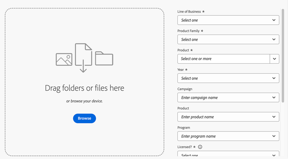Open the 'Enter product name' combo box

[x=228, y=117]
